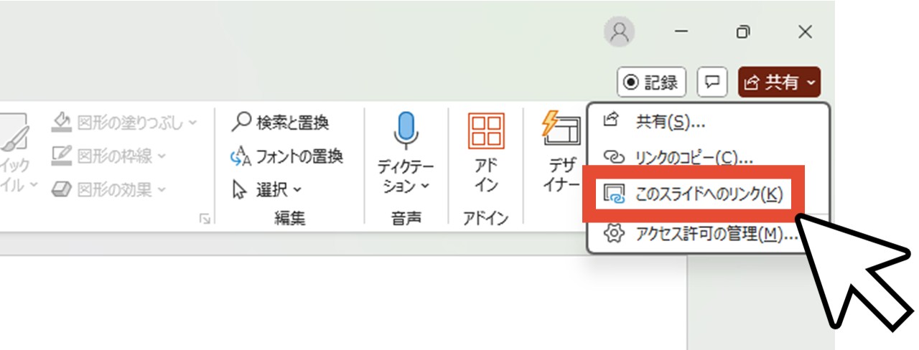This screenshot has width=919, height=350.
Task: Open 検索と置換 find and replace
Action: point(280,122)
